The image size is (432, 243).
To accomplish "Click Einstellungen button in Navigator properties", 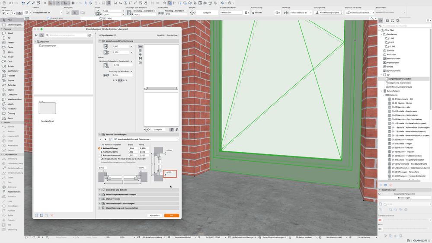I will (404, 198).
